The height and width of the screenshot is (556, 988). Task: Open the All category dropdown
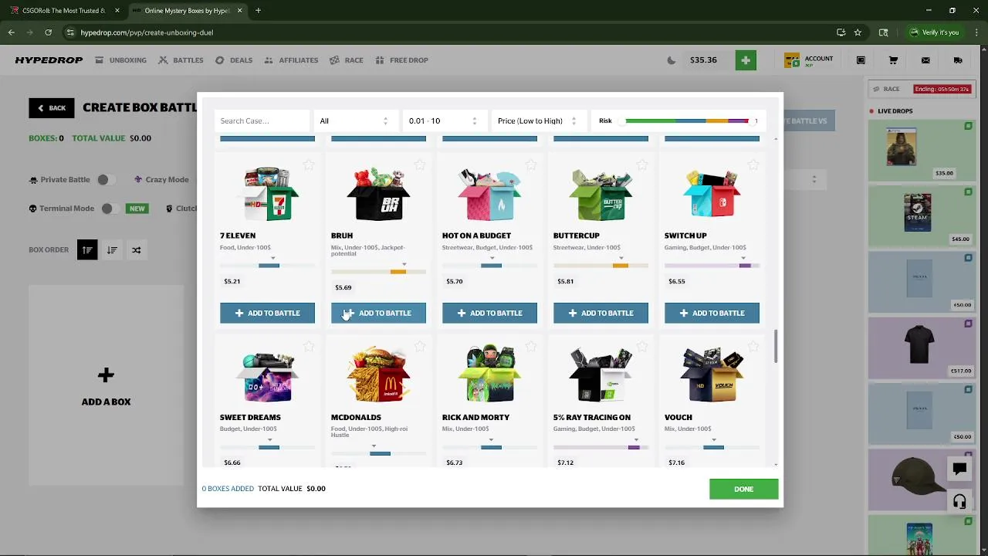click(354, 120)
